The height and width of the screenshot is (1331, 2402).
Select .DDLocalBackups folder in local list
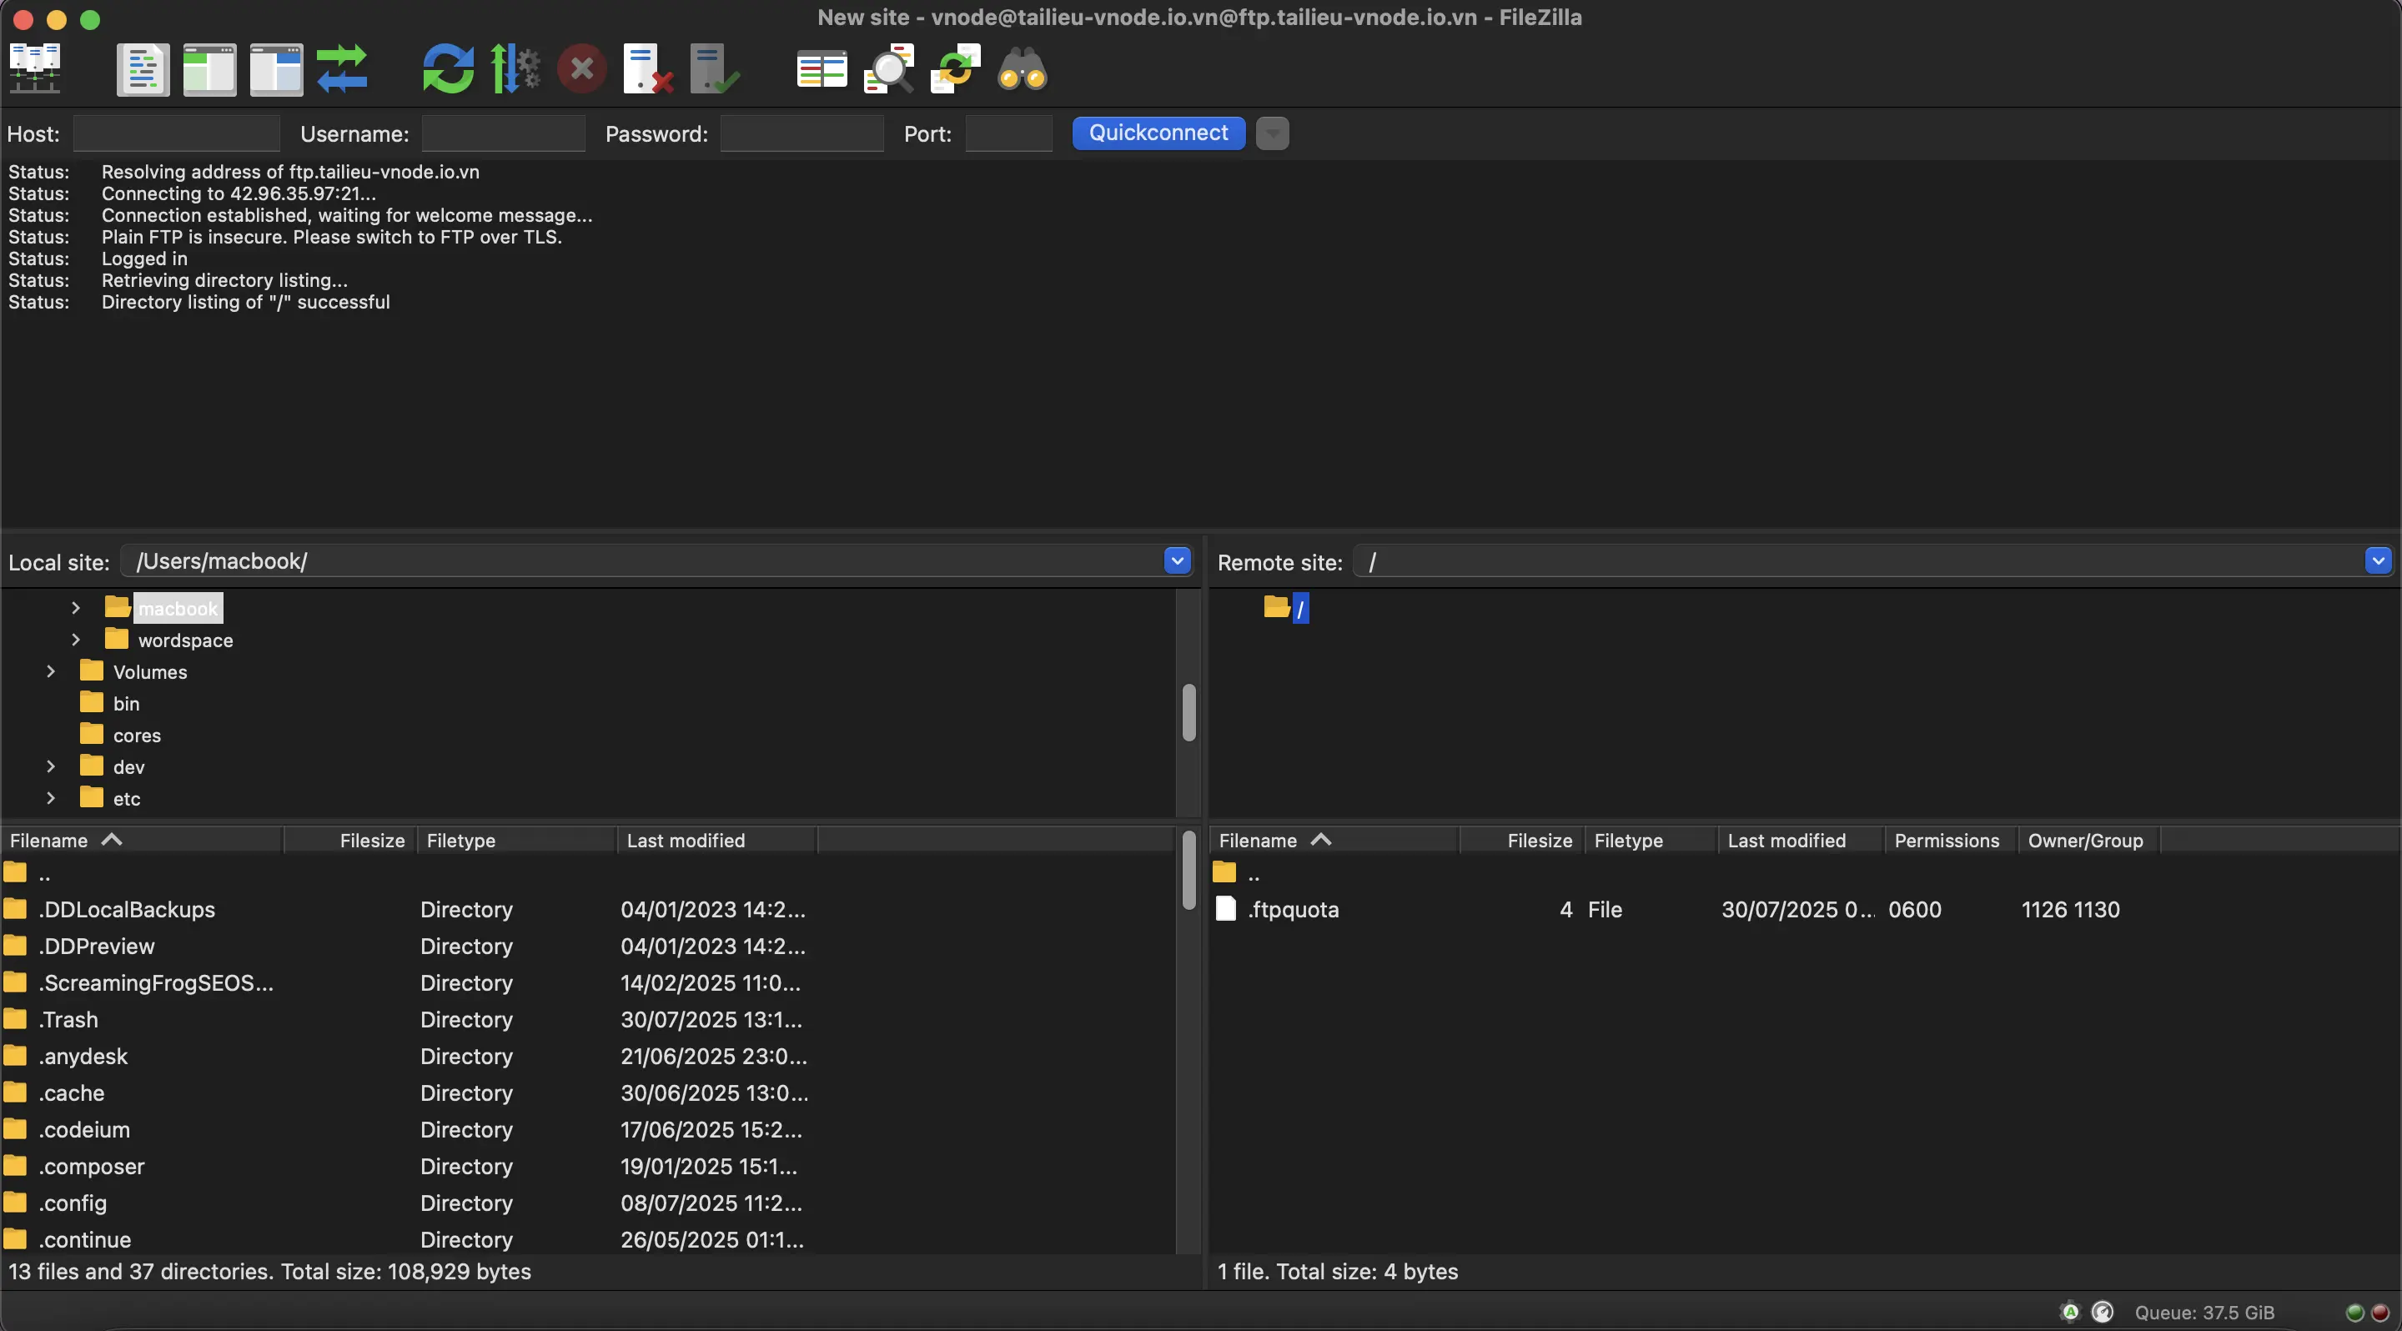pyautogui.click(x=587, y=910)
